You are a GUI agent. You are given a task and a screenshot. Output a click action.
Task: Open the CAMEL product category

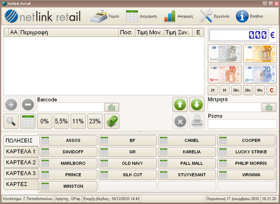(187, 141)
